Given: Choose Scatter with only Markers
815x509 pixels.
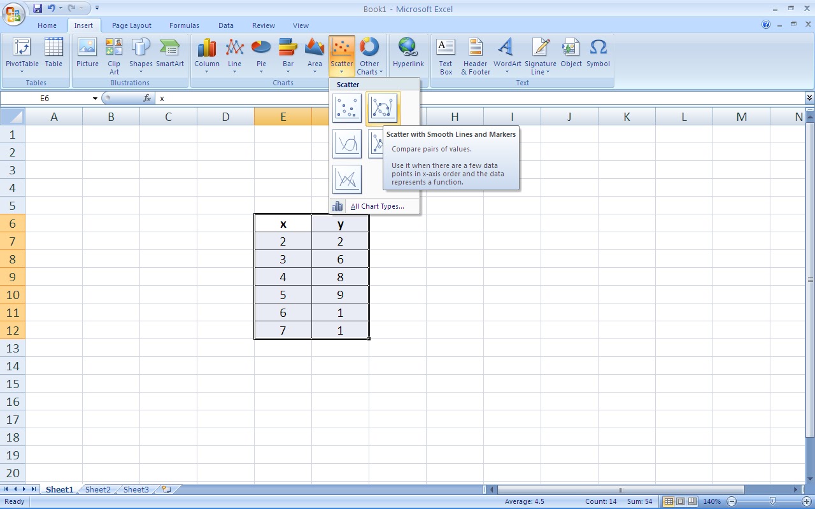Looking at the screenshot, I should click(347, 108).
